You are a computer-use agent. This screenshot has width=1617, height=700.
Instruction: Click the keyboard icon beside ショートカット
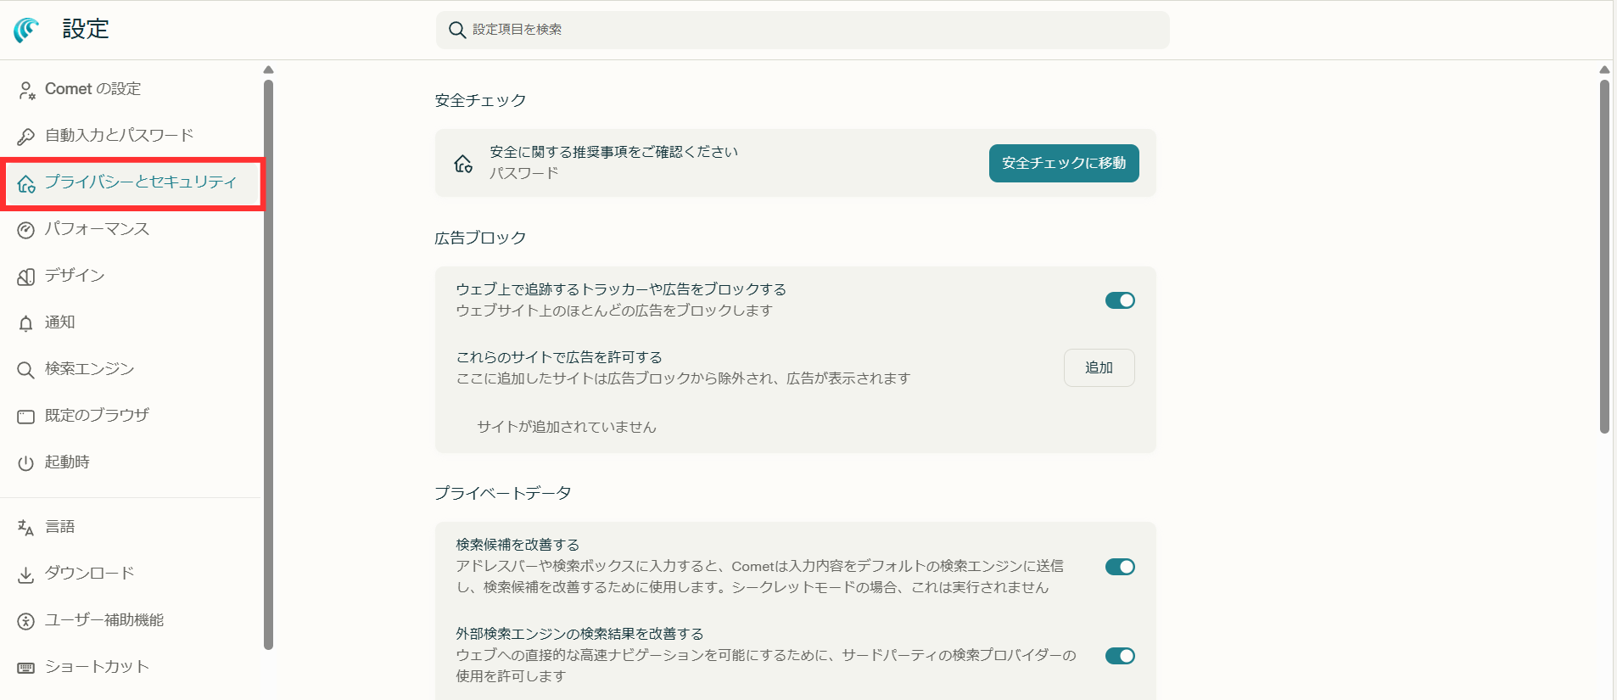[26, 668]
